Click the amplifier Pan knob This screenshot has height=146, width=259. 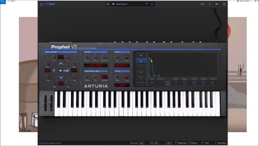point(96,77)
